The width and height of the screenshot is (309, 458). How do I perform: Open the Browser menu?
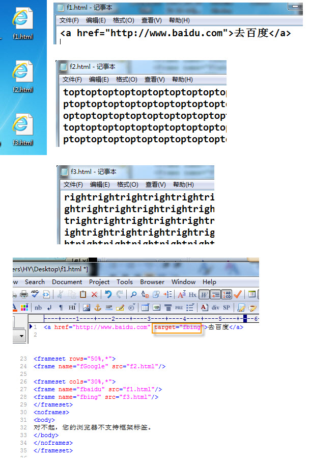point(152,282)
